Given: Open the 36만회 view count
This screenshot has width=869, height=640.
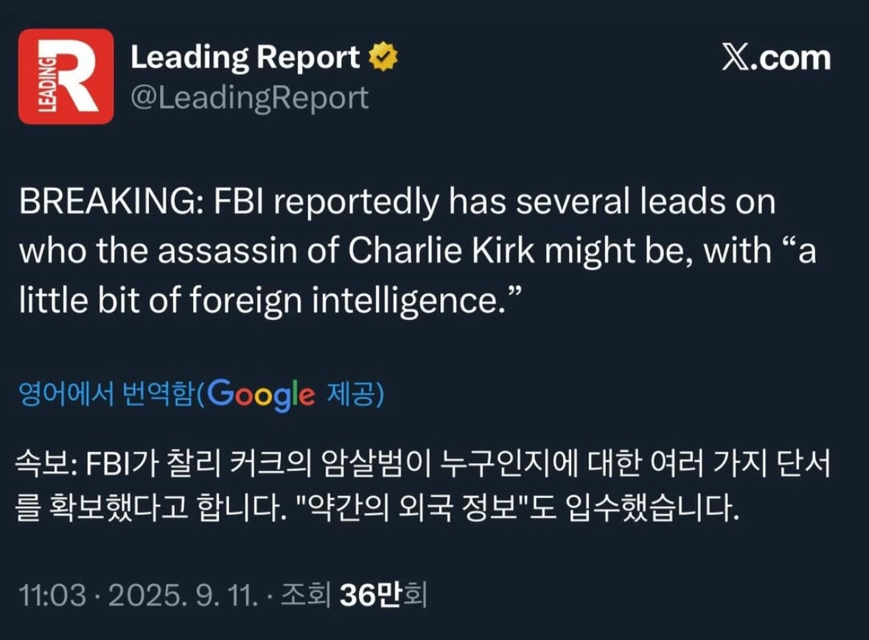Looking at the screenshot, I should tap(383, 595).
